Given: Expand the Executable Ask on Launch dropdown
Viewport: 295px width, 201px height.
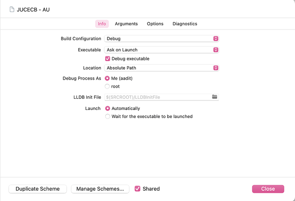Looking at the screenshot, I should 161,50.
